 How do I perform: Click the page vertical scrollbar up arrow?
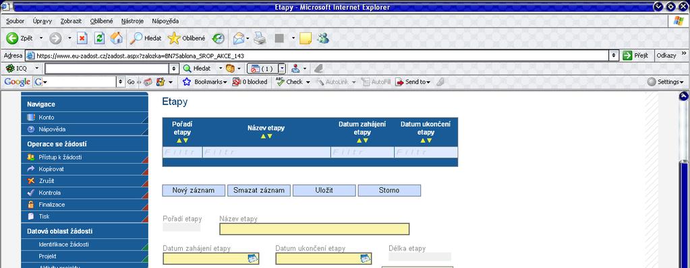683,96
